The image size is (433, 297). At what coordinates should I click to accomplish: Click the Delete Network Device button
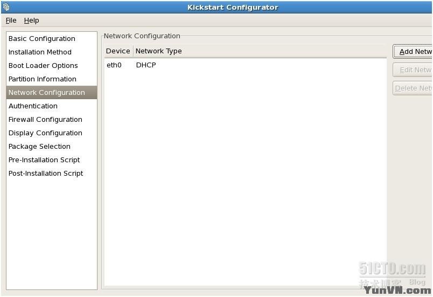tap(413, 88)
